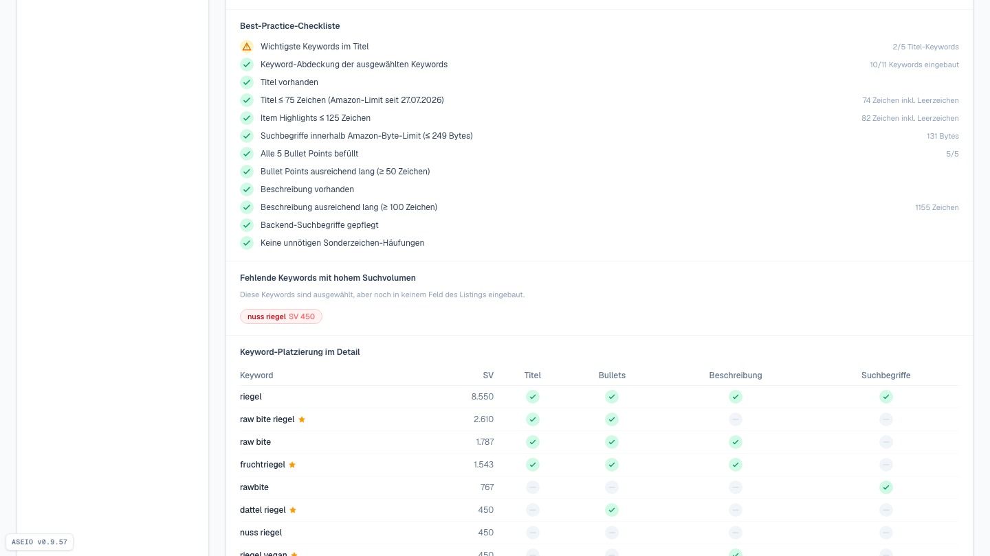Click the Keyword-Platzierung im Detail heading
The width and height of the screenshot is (990, 556).
pos(300,352)
